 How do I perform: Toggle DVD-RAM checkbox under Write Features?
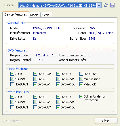(x=35, y=107)
